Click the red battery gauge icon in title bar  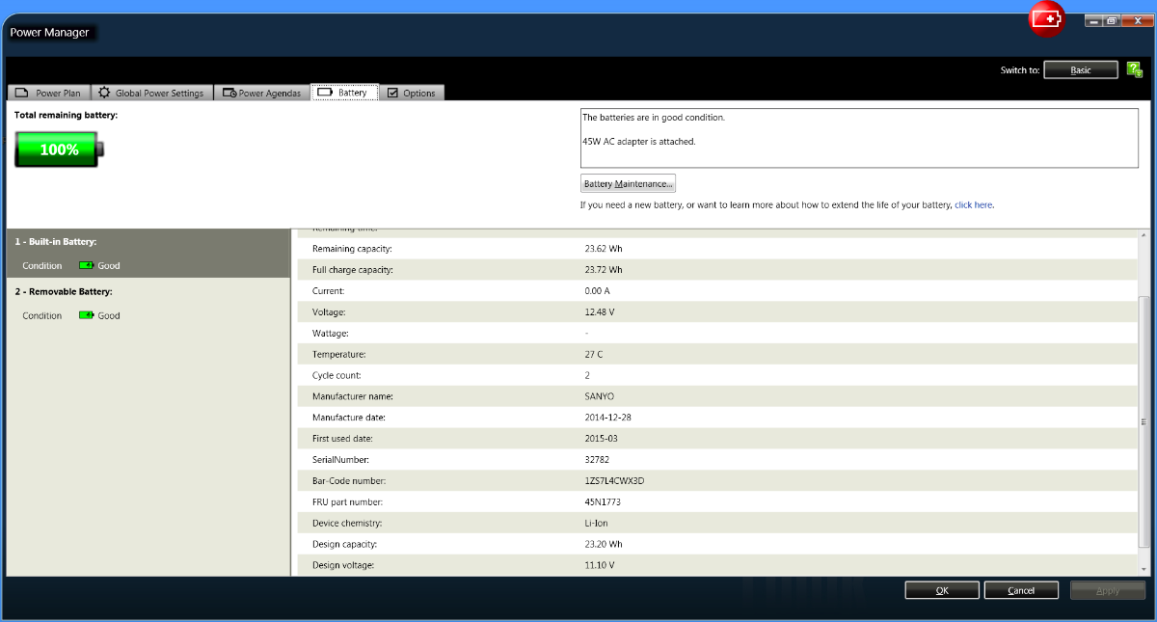click(x=1046, y=19)
